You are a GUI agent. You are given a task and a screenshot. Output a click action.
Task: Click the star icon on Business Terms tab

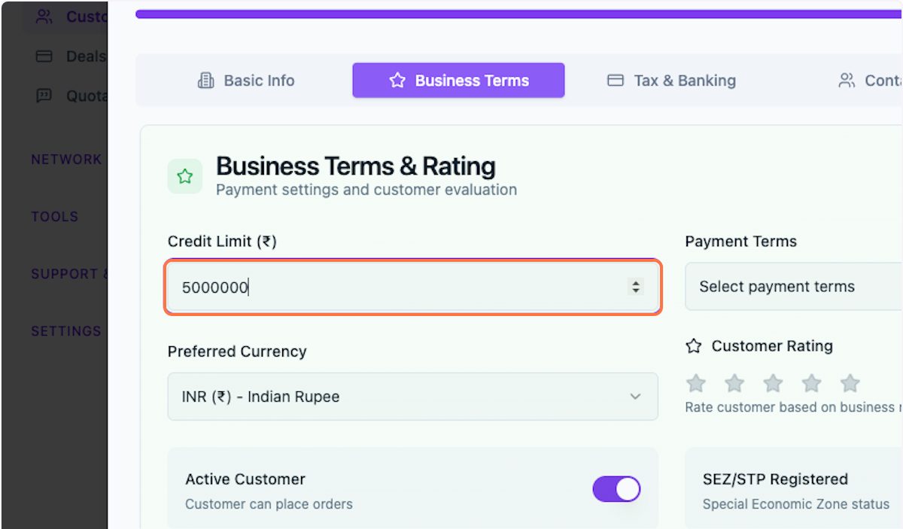(x=397, y=80)
